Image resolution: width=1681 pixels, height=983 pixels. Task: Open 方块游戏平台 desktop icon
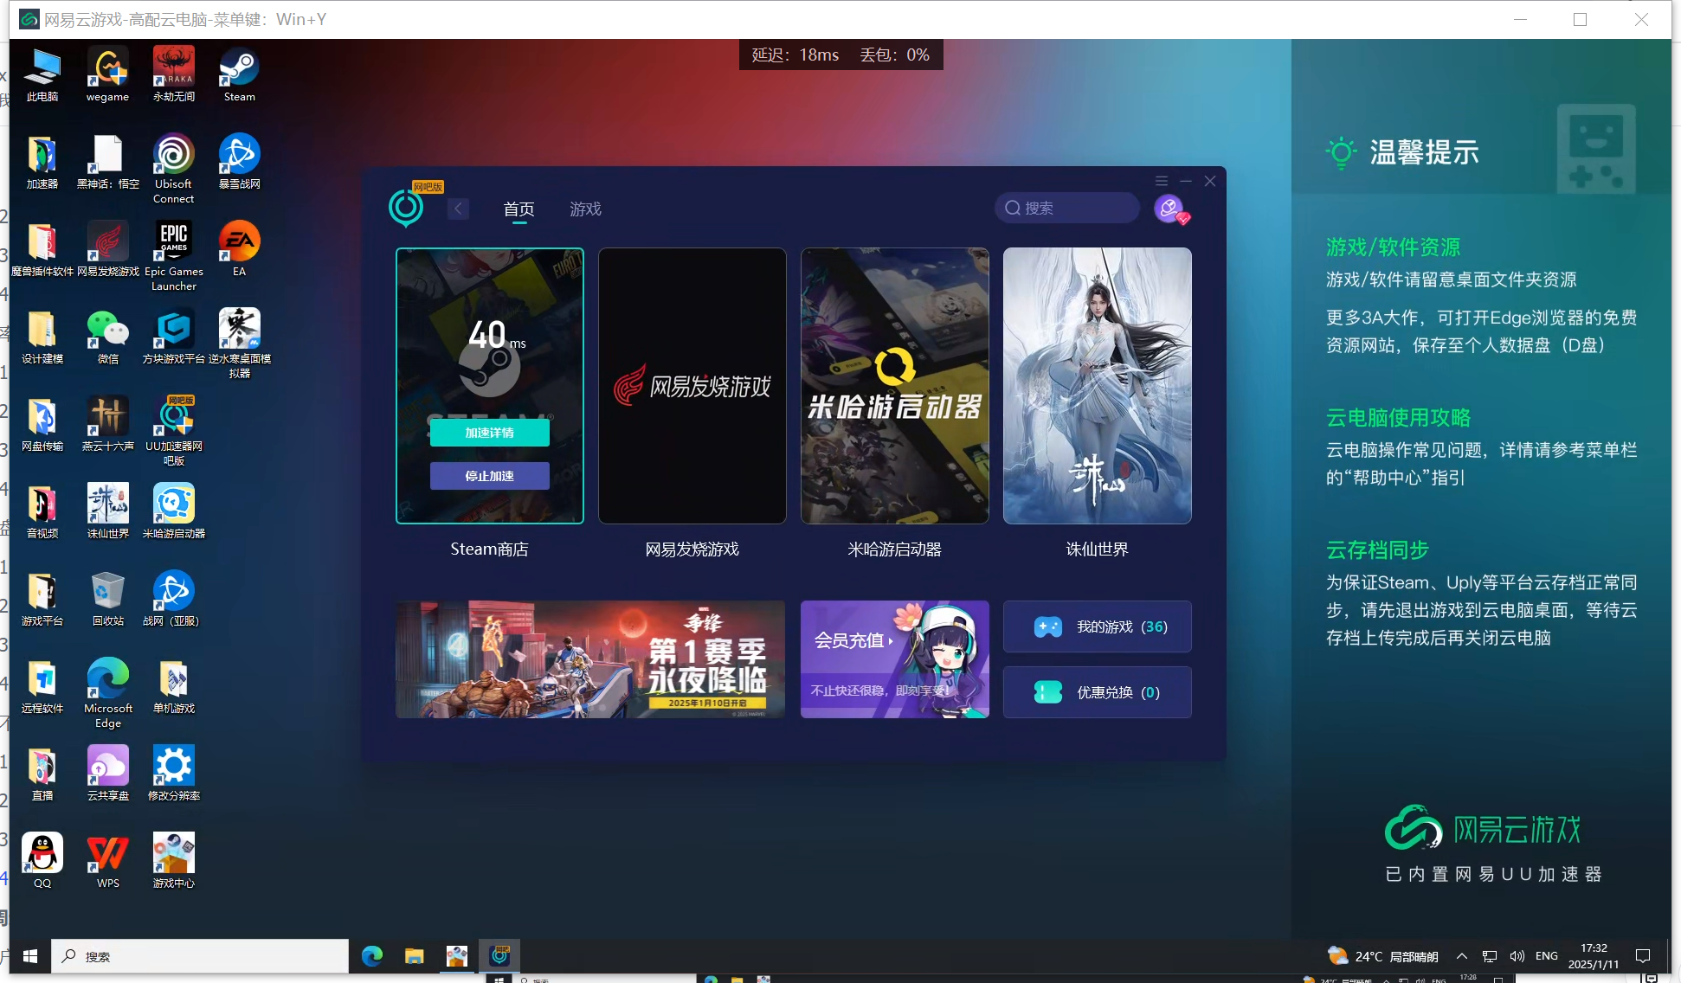173,337
